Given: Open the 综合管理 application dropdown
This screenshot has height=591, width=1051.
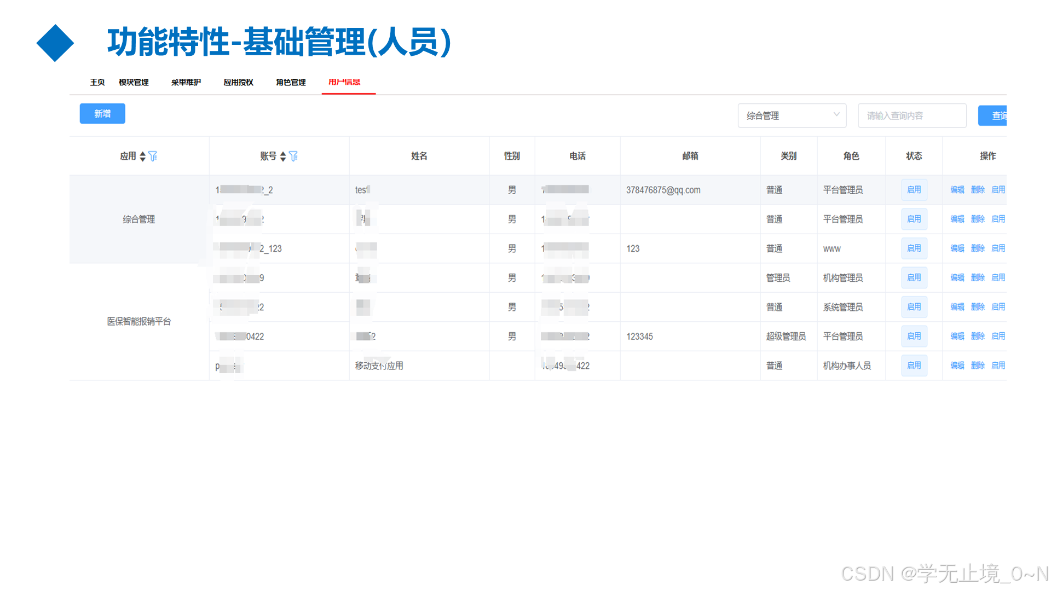Looking at the screenshot, I should (792, 115).
